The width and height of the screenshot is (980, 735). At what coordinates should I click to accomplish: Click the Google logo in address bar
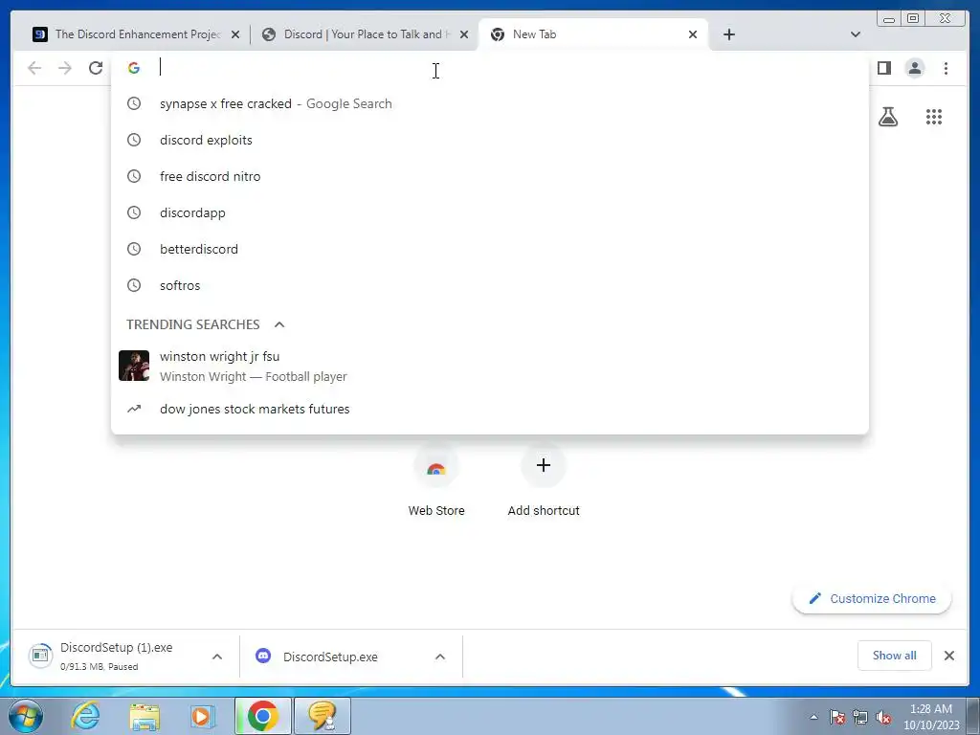pos(134,68)
